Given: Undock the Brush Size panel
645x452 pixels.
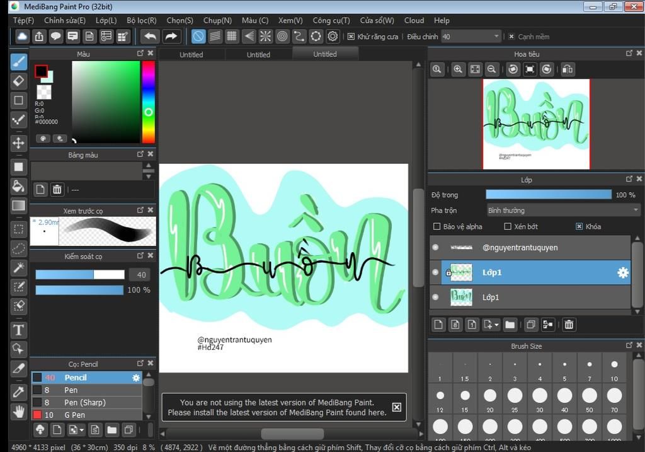Looking at the screenshot, I should 629,345.
